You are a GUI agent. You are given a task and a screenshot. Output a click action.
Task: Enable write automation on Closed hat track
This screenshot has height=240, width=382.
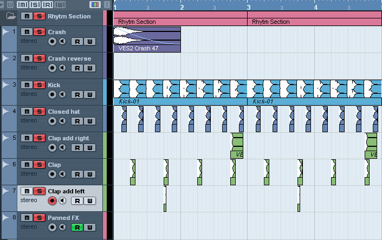coord(90,121)
